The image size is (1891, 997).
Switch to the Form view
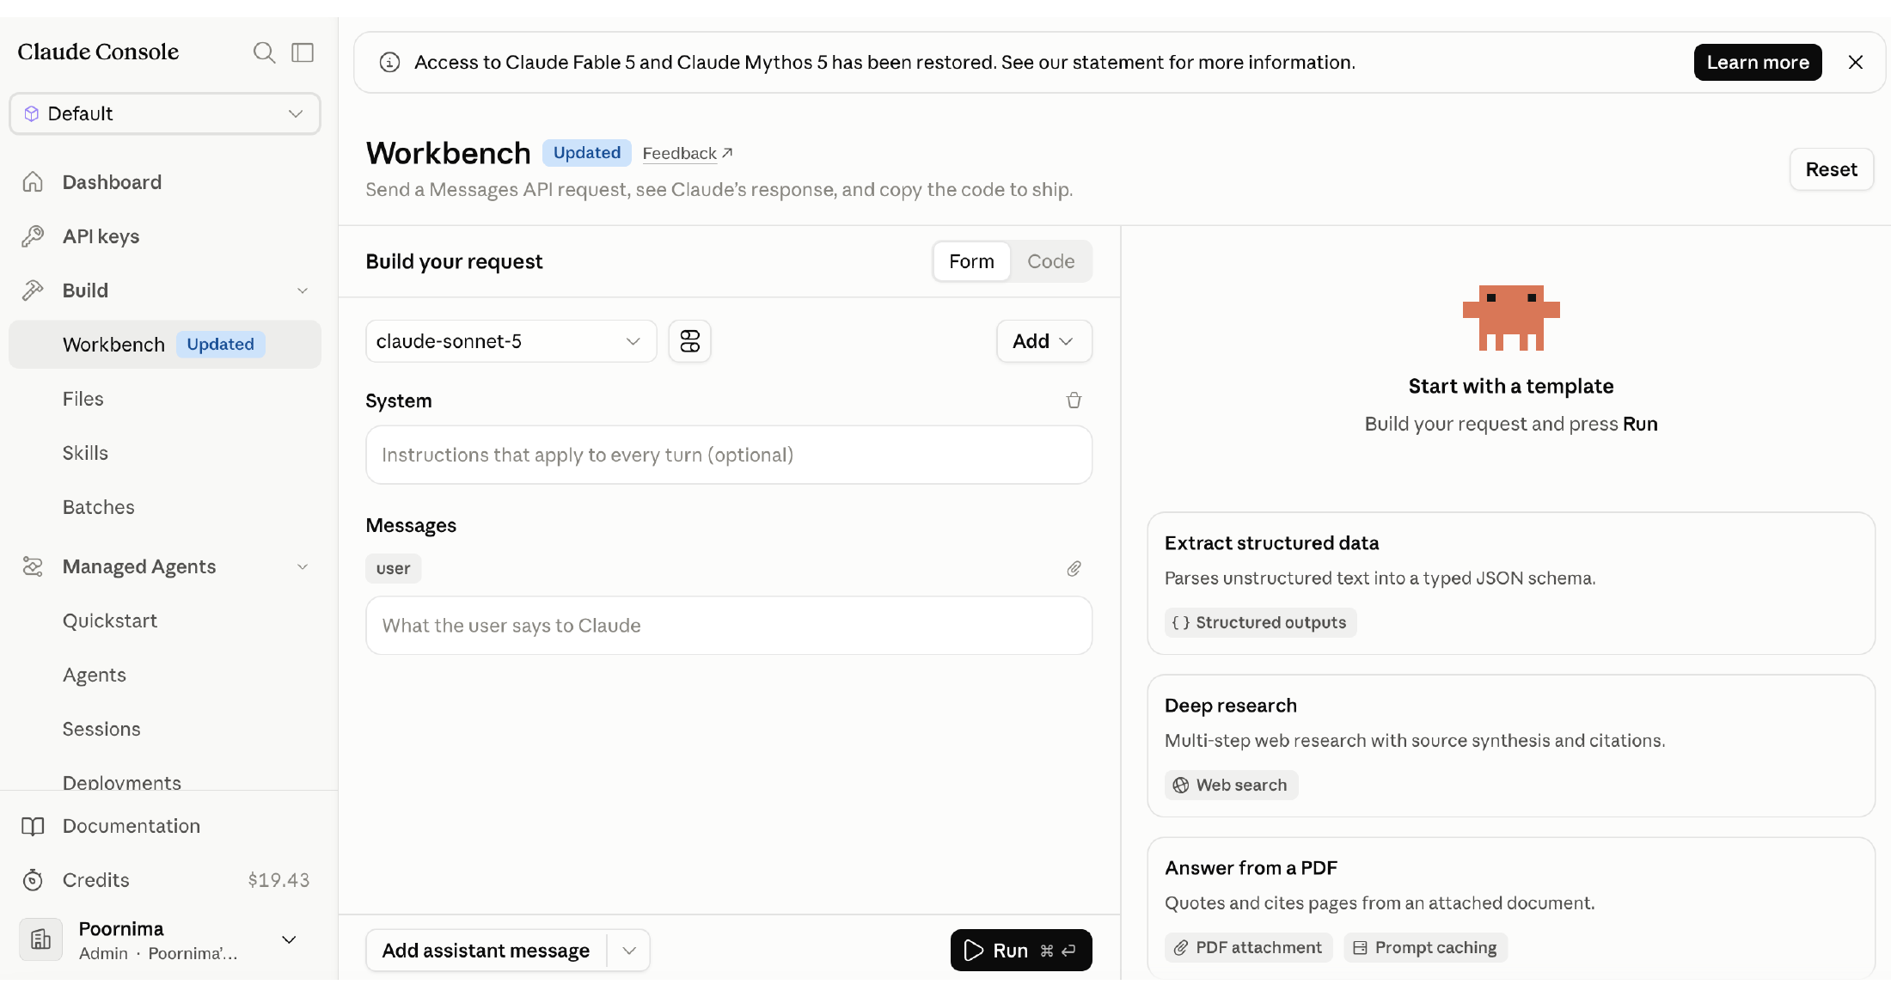pyautogui.click(x=971, y=261)
